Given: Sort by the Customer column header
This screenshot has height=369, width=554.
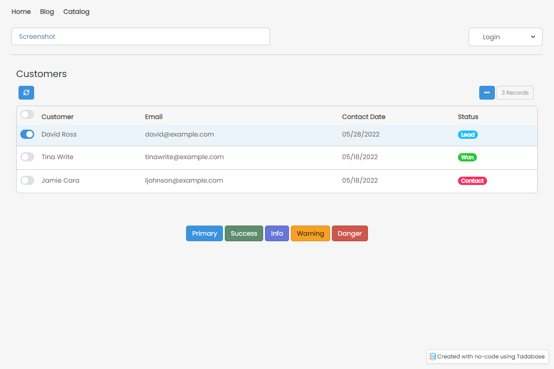Looking at the screenshot, I should tap(58, 117).
